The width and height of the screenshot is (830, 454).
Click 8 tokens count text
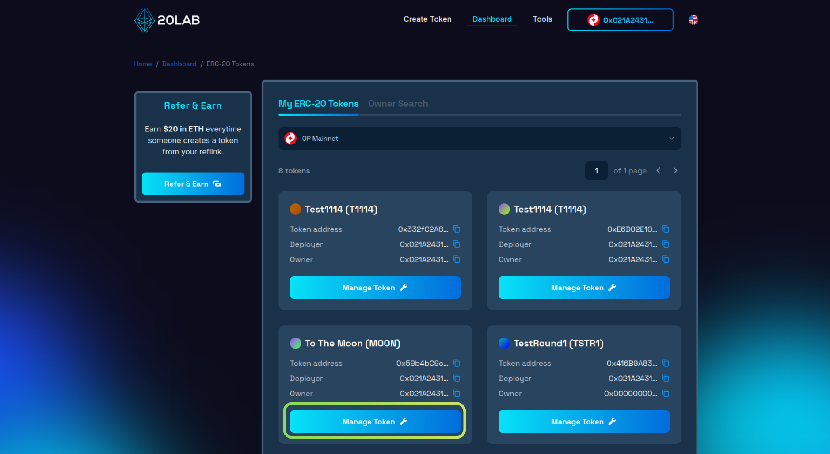(294, 171)
